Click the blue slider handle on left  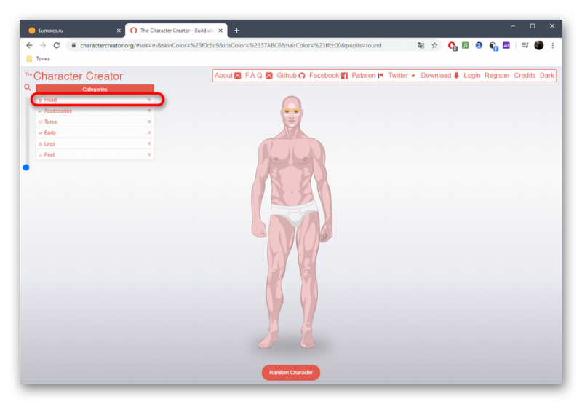pyautogui.click(x=26, y=167)
